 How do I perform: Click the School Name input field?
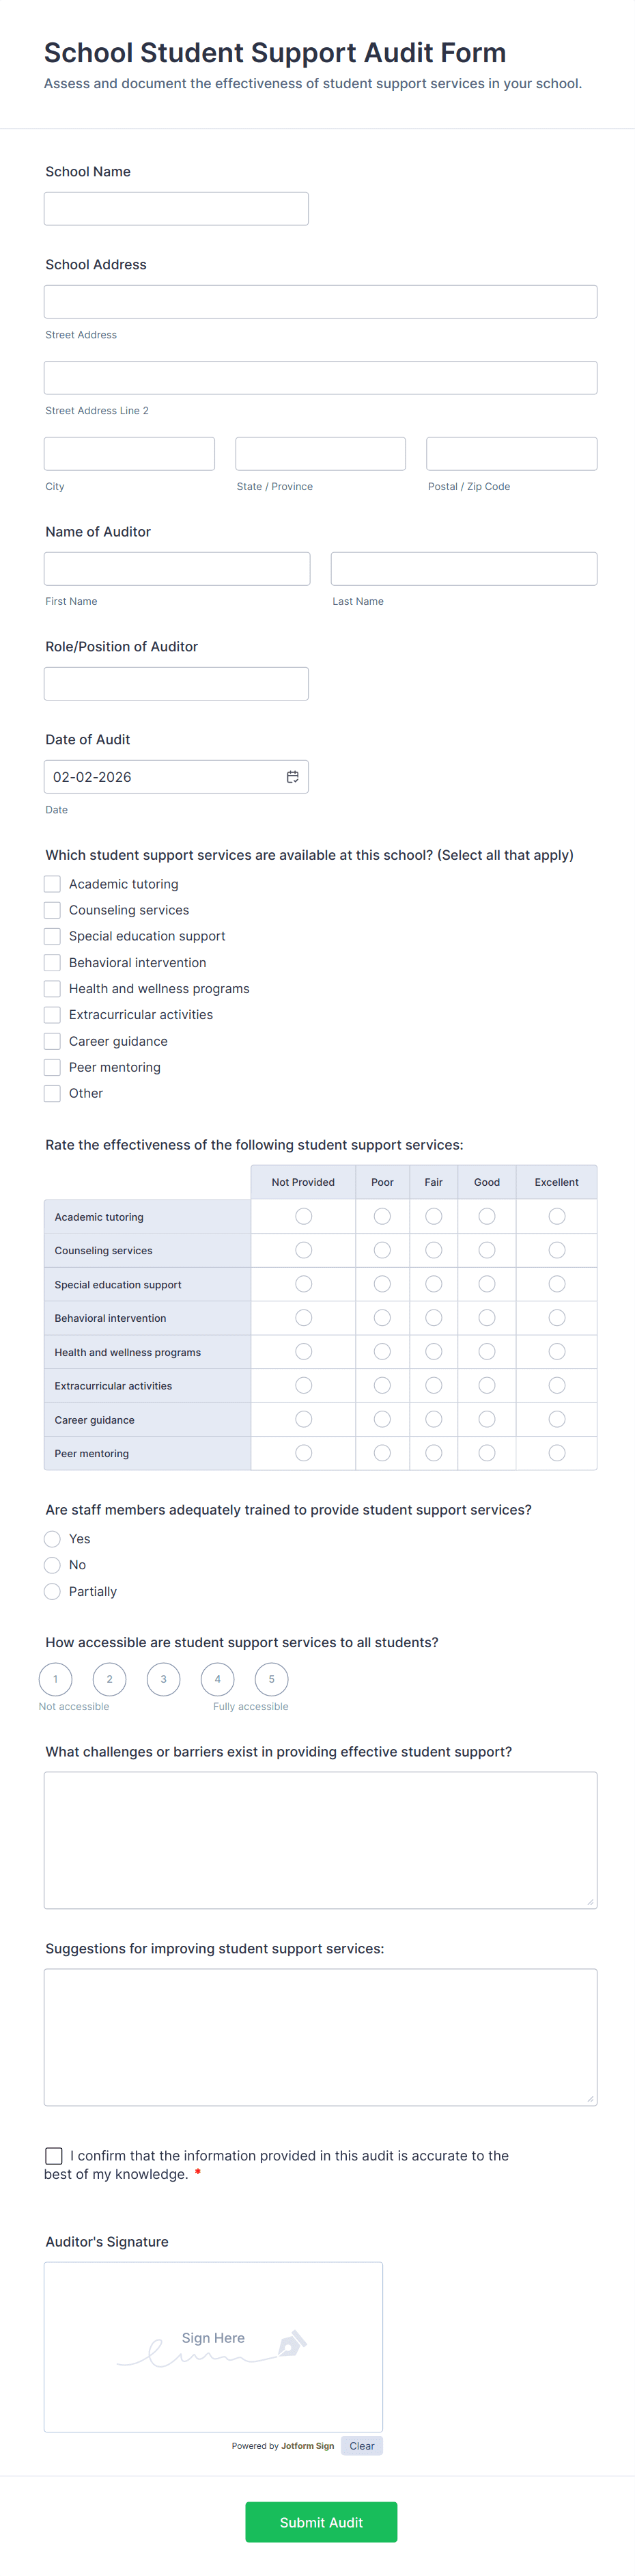pos(175,209)
